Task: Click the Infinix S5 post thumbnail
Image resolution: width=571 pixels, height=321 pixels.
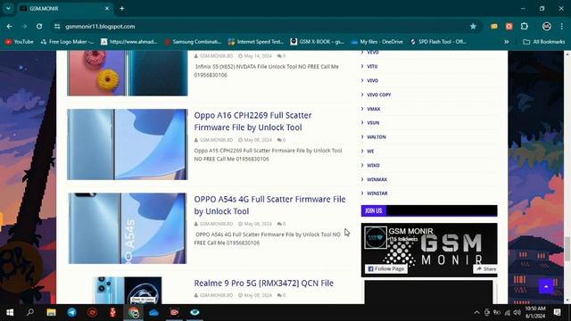Action: click(x=127, y=73)
